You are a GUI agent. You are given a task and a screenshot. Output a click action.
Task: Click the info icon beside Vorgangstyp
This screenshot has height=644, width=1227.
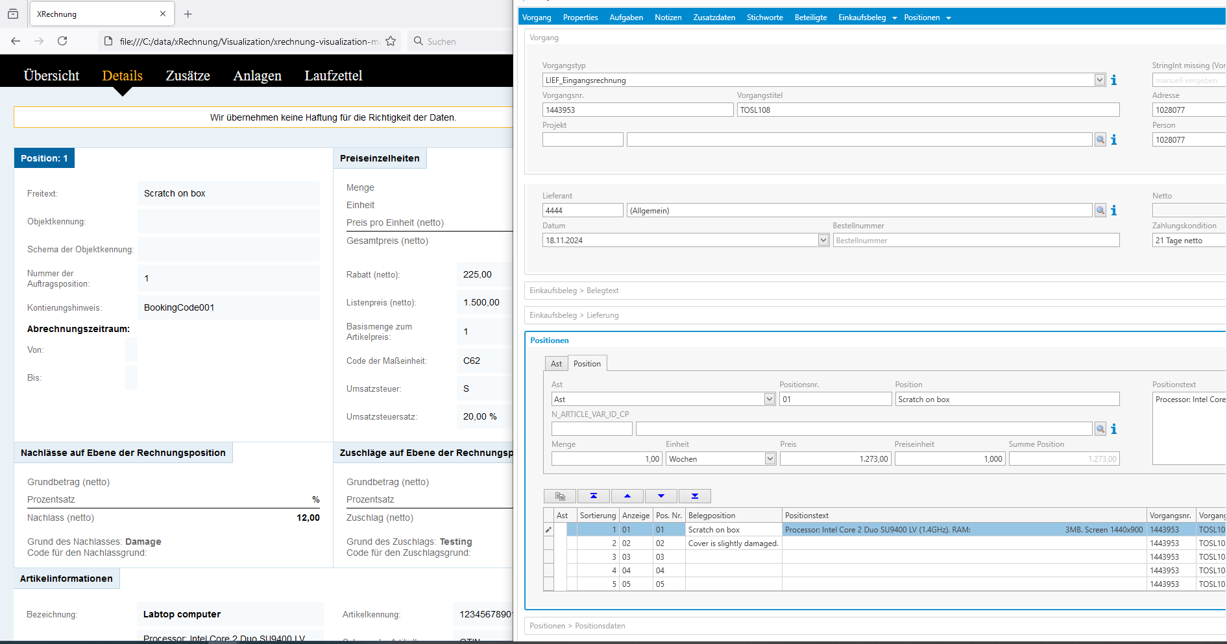[1114, 80]
